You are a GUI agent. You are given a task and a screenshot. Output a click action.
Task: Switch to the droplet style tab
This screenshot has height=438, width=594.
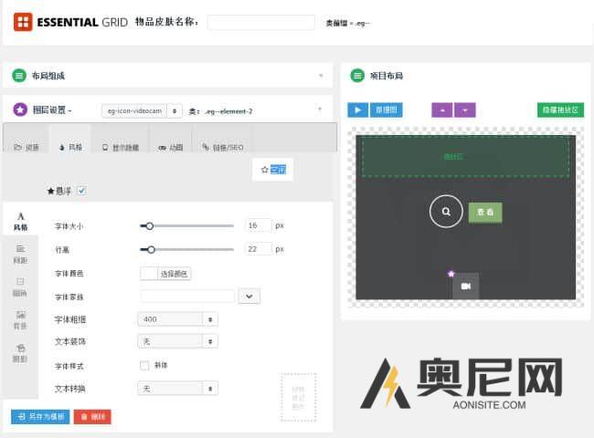[71, 147]
